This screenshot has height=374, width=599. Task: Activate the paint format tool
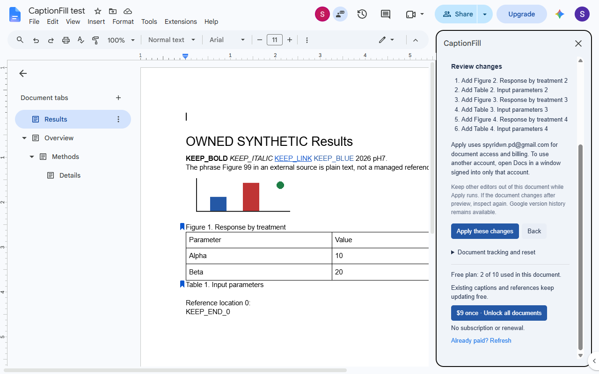click(96, 40)
